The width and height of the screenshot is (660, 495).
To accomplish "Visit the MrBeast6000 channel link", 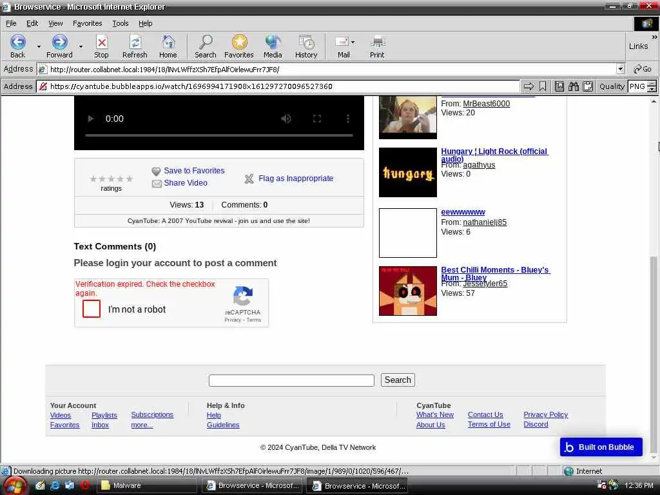I will pos(486,104).
